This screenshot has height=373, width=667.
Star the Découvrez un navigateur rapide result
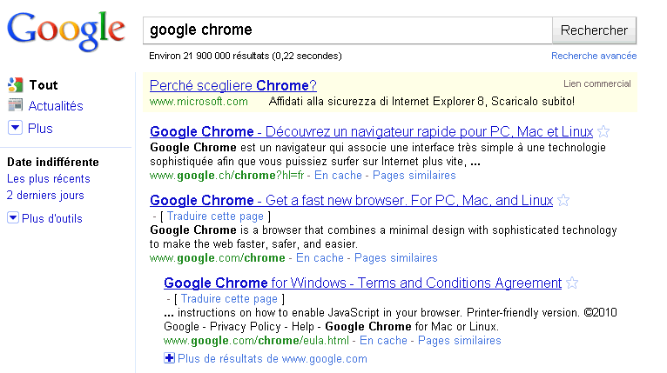(x=604, y=132)
